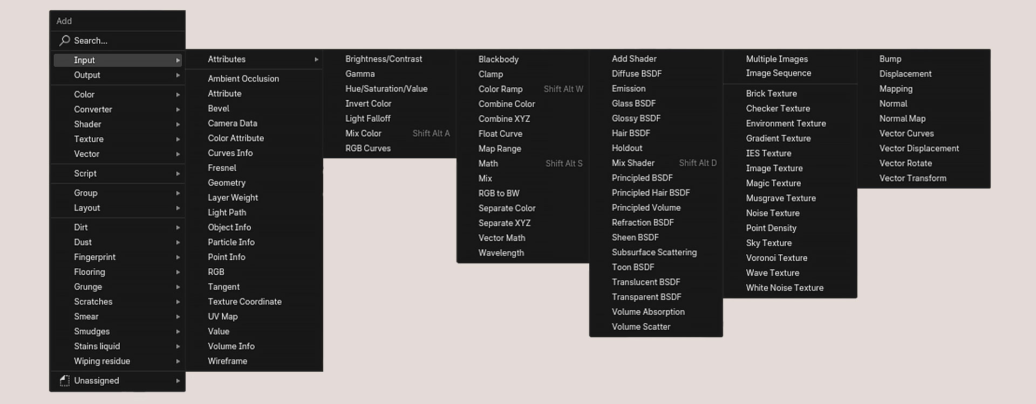This screenshot has width=1036, height=404.
Task: Open the Stains liquid category
Action: coord(118,346)
